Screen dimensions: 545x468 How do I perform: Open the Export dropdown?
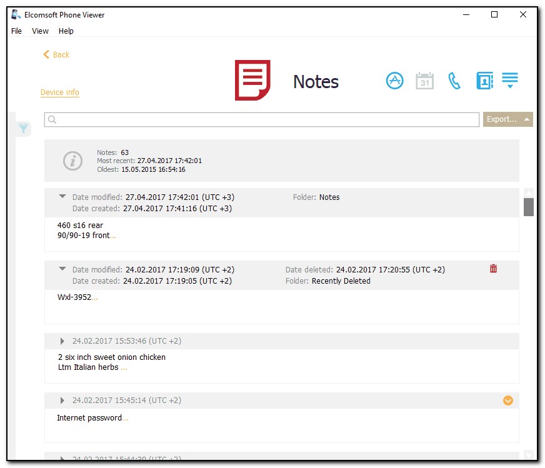(507, 119)
